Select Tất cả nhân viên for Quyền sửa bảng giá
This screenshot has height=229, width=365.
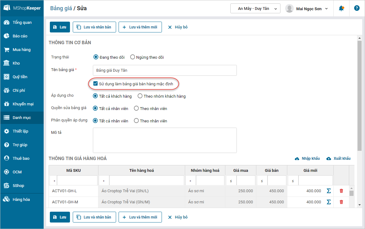click(95, 108)
